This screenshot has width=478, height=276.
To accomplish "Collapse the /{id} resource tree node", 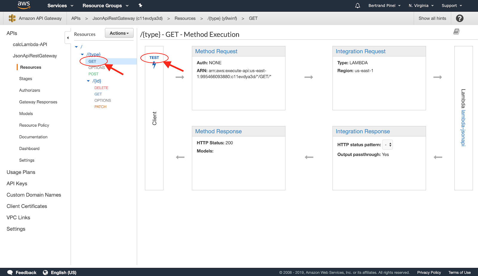I will click(88, 81).
